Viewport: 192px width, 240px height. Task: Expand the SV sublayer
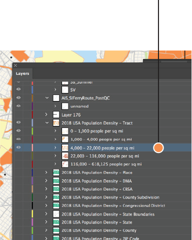(55, 89)
